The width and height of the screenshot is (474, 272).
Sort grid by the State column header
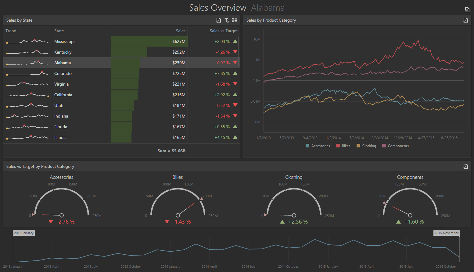(59, 31)
